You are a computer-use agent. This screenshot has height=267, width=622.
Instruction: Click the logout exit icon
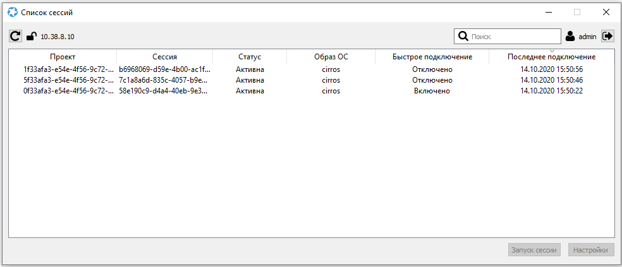point(607,37)
